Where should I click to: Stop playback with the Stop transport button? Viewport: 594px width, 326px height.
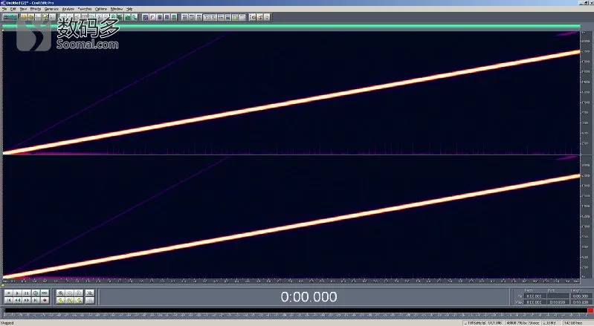tap(8, 293)
